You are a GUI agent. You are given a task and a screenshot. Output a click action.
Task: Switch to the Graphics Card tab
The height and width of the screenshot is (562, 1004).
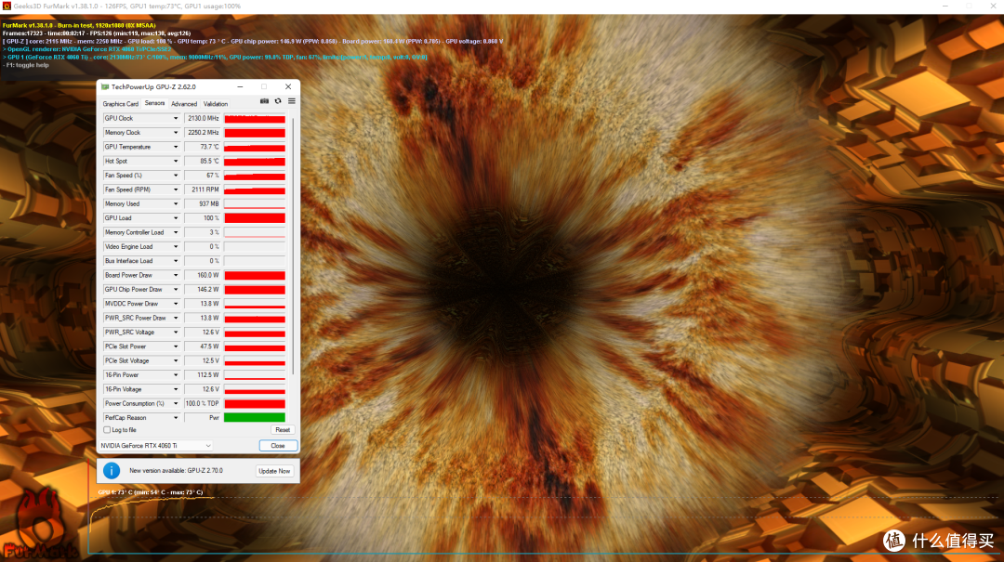[x=120, y=104]
